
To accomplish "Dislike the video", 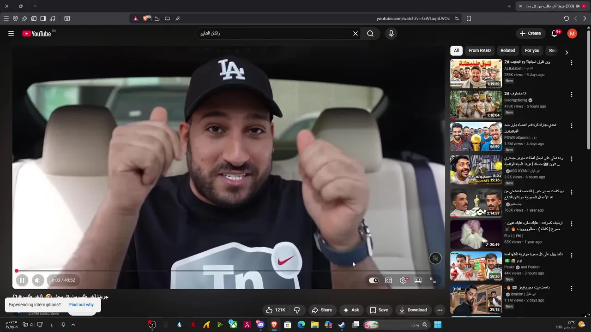I will coord(297,310).
